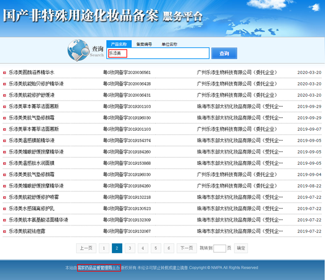Click red bullet beside 乐添美肌本氨基酸洁面精华液

coord(4,220)
